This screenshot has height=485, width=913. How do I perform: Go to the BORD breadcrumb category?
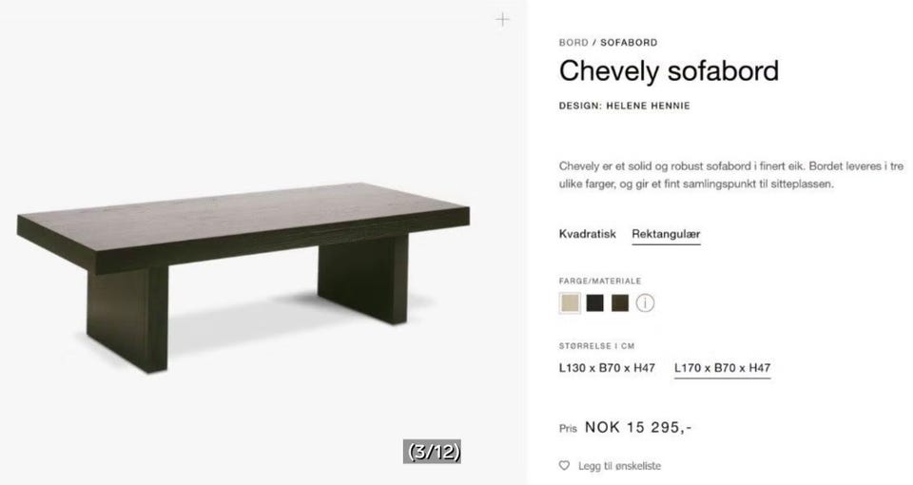[x=573, y=43]
